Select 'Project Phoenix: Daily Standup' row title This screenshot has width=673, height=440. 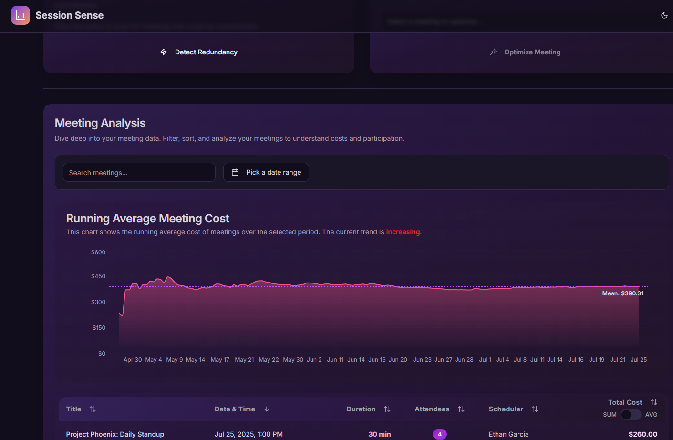(115, 434)
